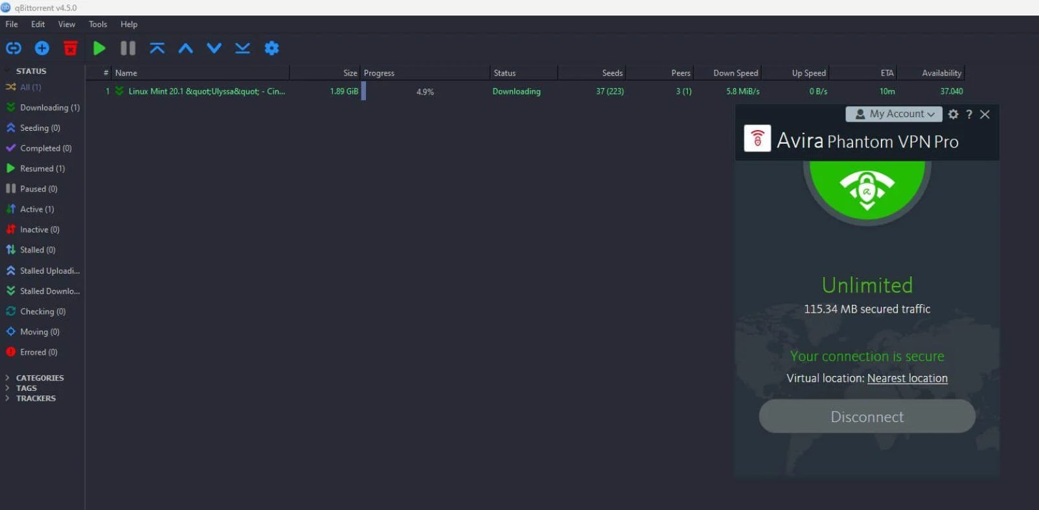Screen dimensions: 1039x510
Task: Pause torrents with the pause icon
Action: [x=128, y=48]
